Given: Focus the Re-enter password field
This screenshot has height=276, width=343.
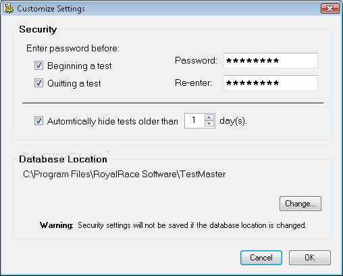Looking at the screenshot, I should tap(271, 83).
